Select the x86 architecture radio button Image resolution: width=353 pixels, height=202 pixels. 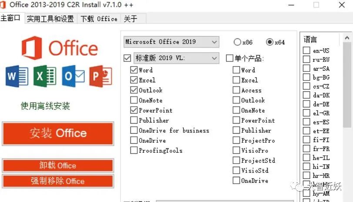pos(237,42)
